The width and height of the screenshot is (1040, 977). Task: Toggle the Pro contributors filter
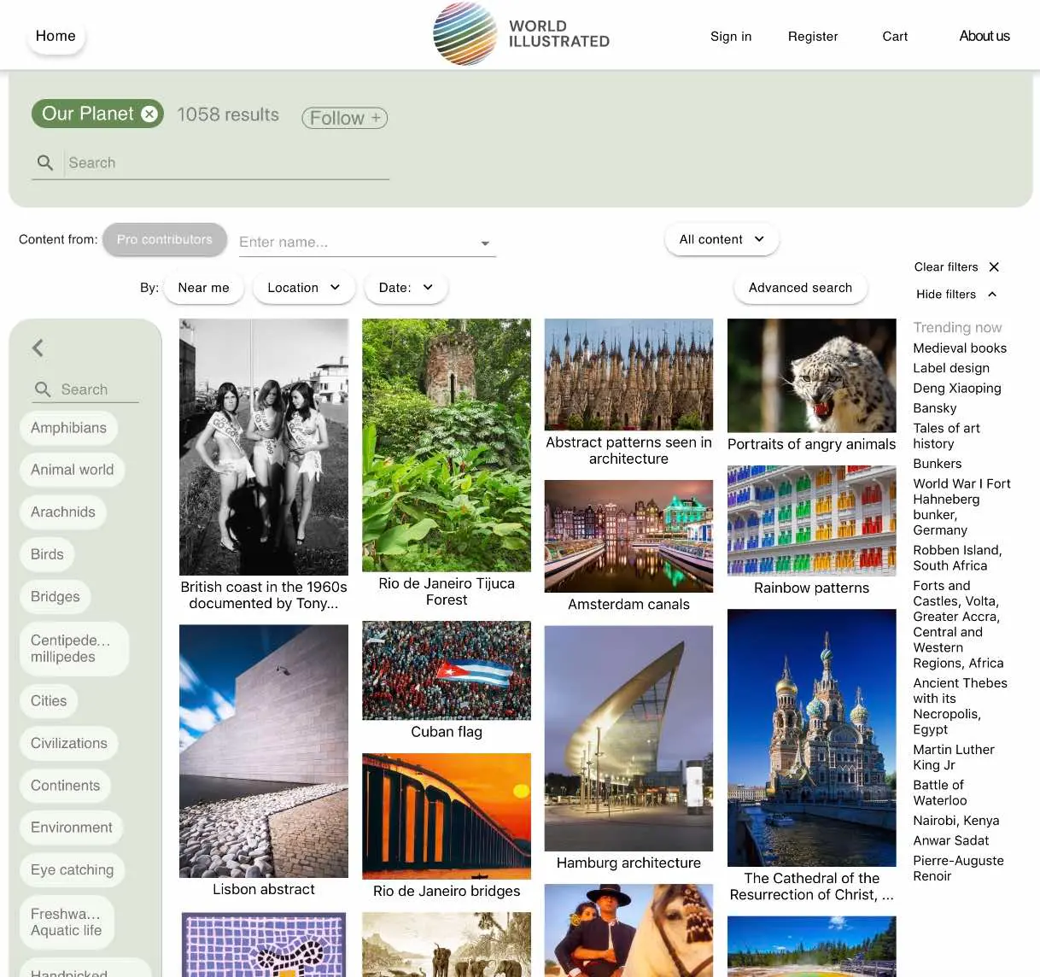(x=165, y=240)
